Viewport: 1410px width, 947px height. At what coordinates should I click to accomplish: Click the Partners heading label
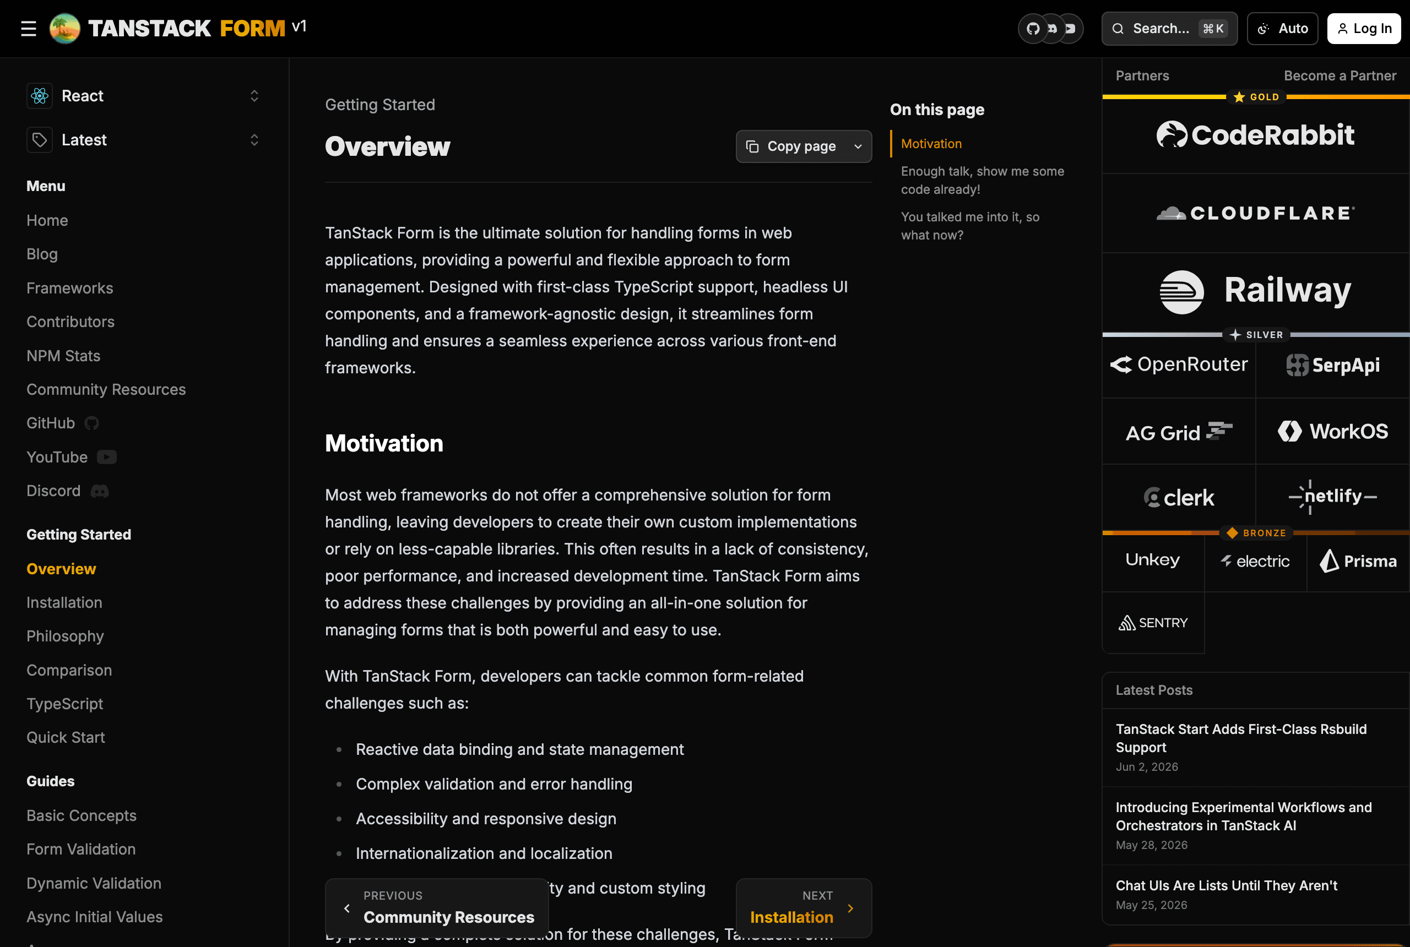click(x=1142, y=75)
